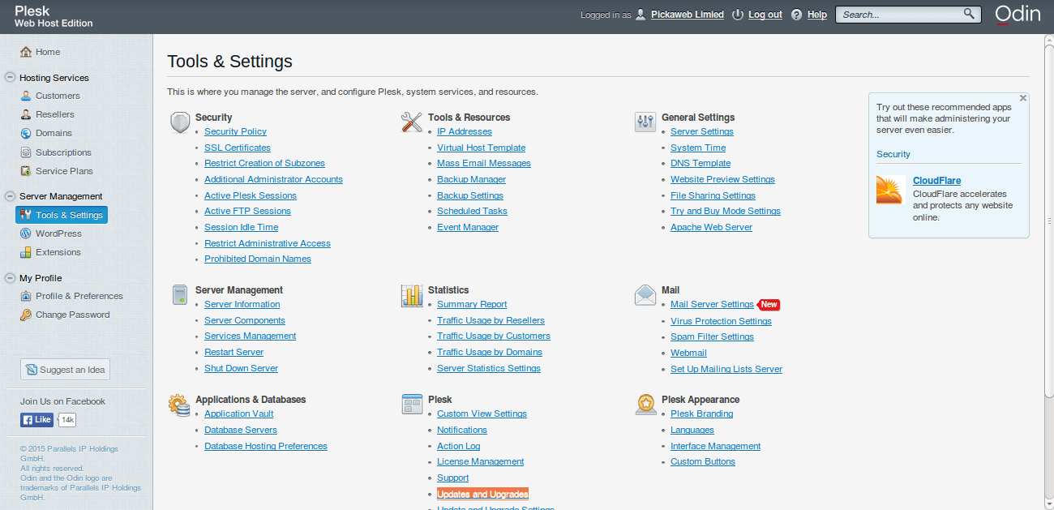Click the search magnifier icon
The width and height of the screenshot is (1054, 510).
point(969,14)
